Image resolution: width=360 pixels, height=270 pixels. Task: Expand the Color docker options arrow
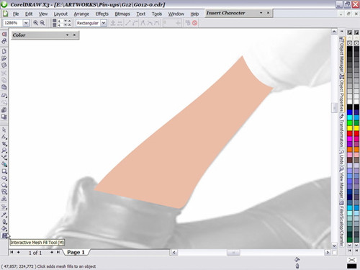(x=68, y=35)
